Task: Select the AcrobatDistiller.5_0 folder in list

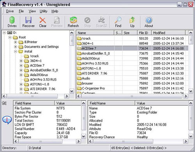Action: (96, 53)
